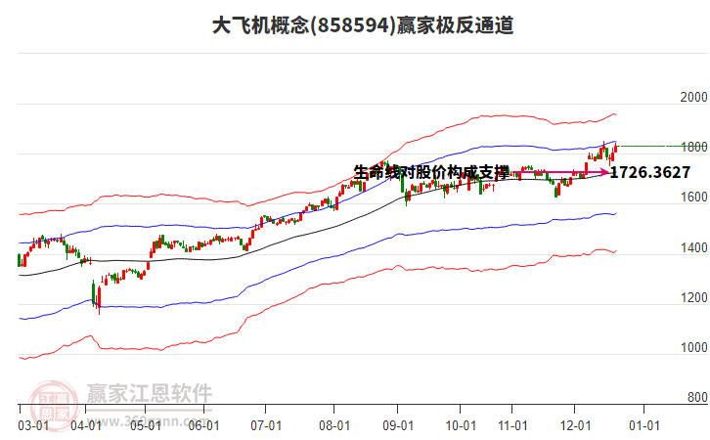This screenshot has height=440, width=710.
Task: Click the x-axis date 07-01
Action: click(x=266, y=426)
